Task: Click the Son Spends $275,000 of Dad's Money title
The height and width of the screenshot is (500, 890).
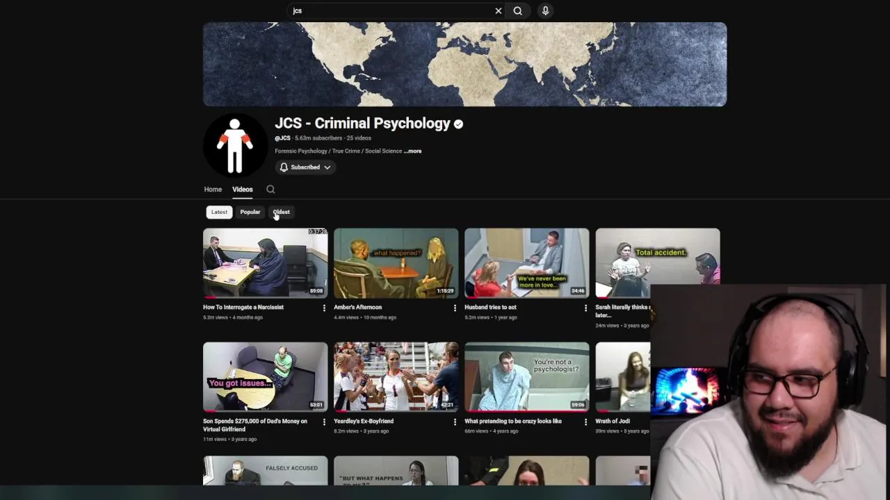Action: point(255,425)
